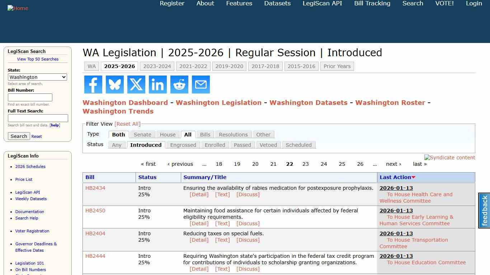Select the Resolutions type filter

tap(233, 134)
